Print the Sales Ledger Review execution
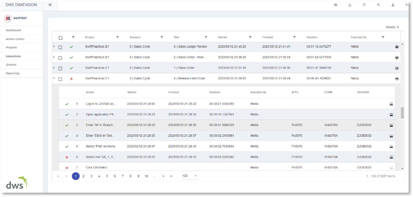Viewport: 413px width, 197px height. 397,47
